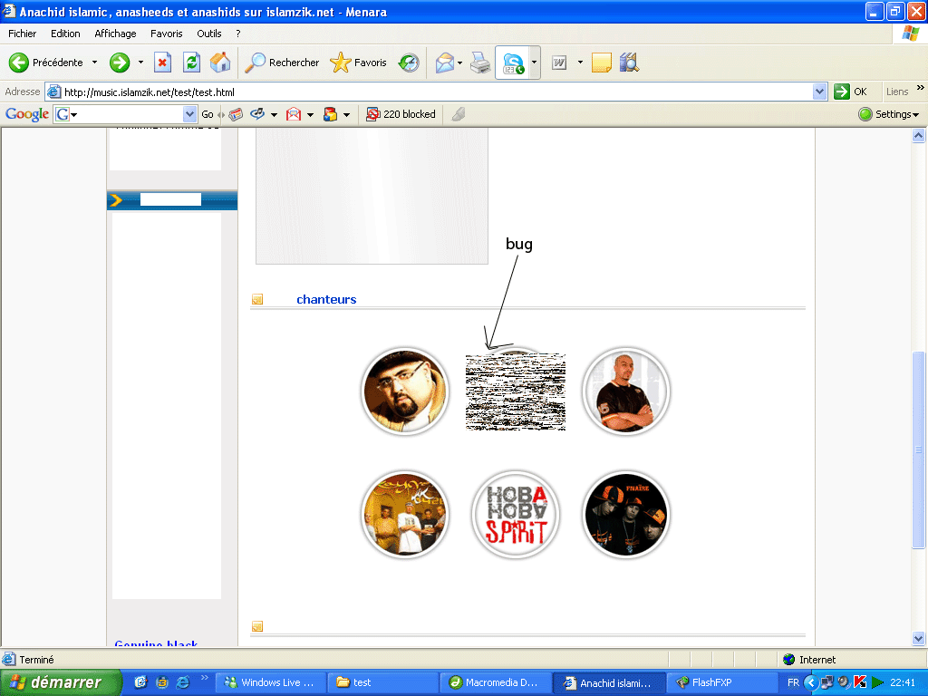Click the address bar URL field

pyautogui.click(x=438, y=92)
